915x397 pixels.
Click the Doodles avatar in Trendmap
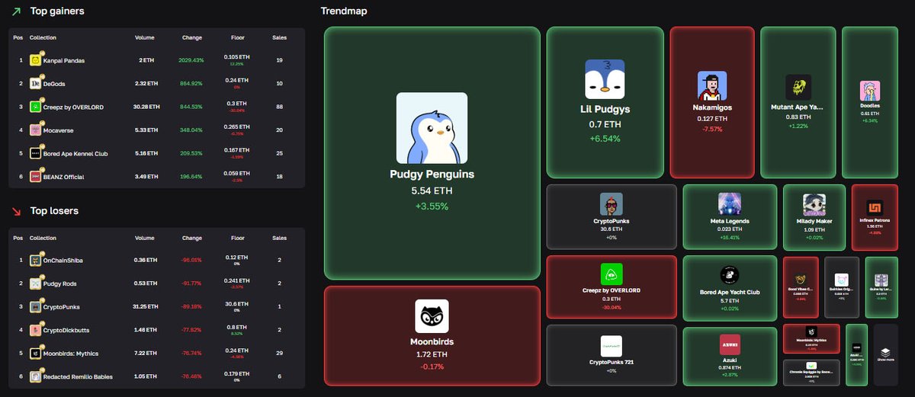click(x=869, y=91)
